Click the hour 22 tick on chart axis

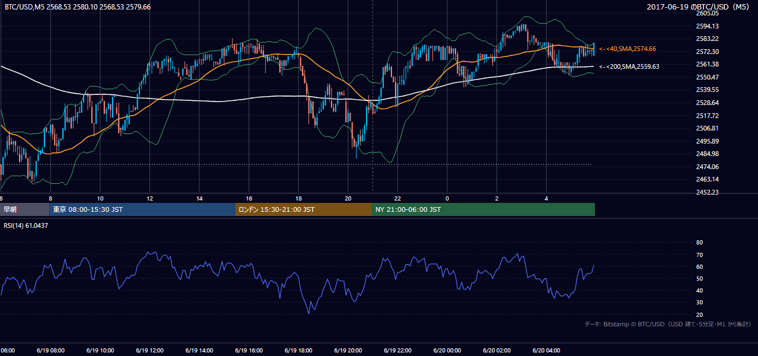pos(397,198)
